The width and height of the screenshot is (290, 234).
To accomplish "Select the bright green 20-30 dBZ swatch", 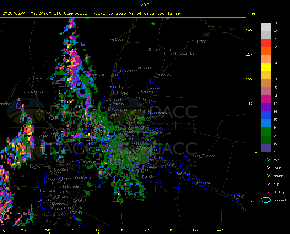I will click(266, 132).
